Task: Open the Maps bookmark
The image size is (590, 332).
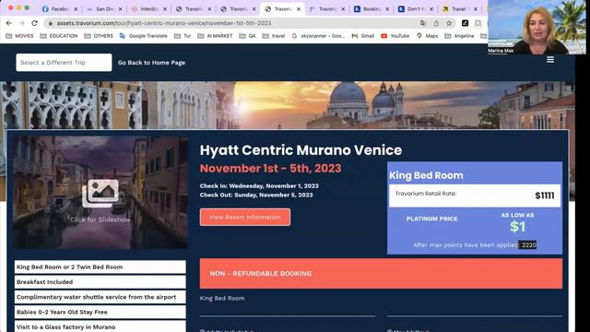Action: point(428,36)
